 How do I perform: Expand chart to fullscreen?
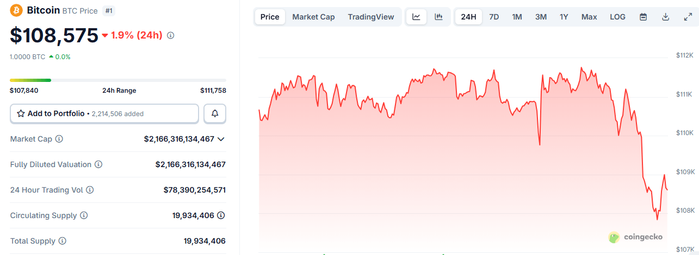pyautogui.click(x=688, y=17)
